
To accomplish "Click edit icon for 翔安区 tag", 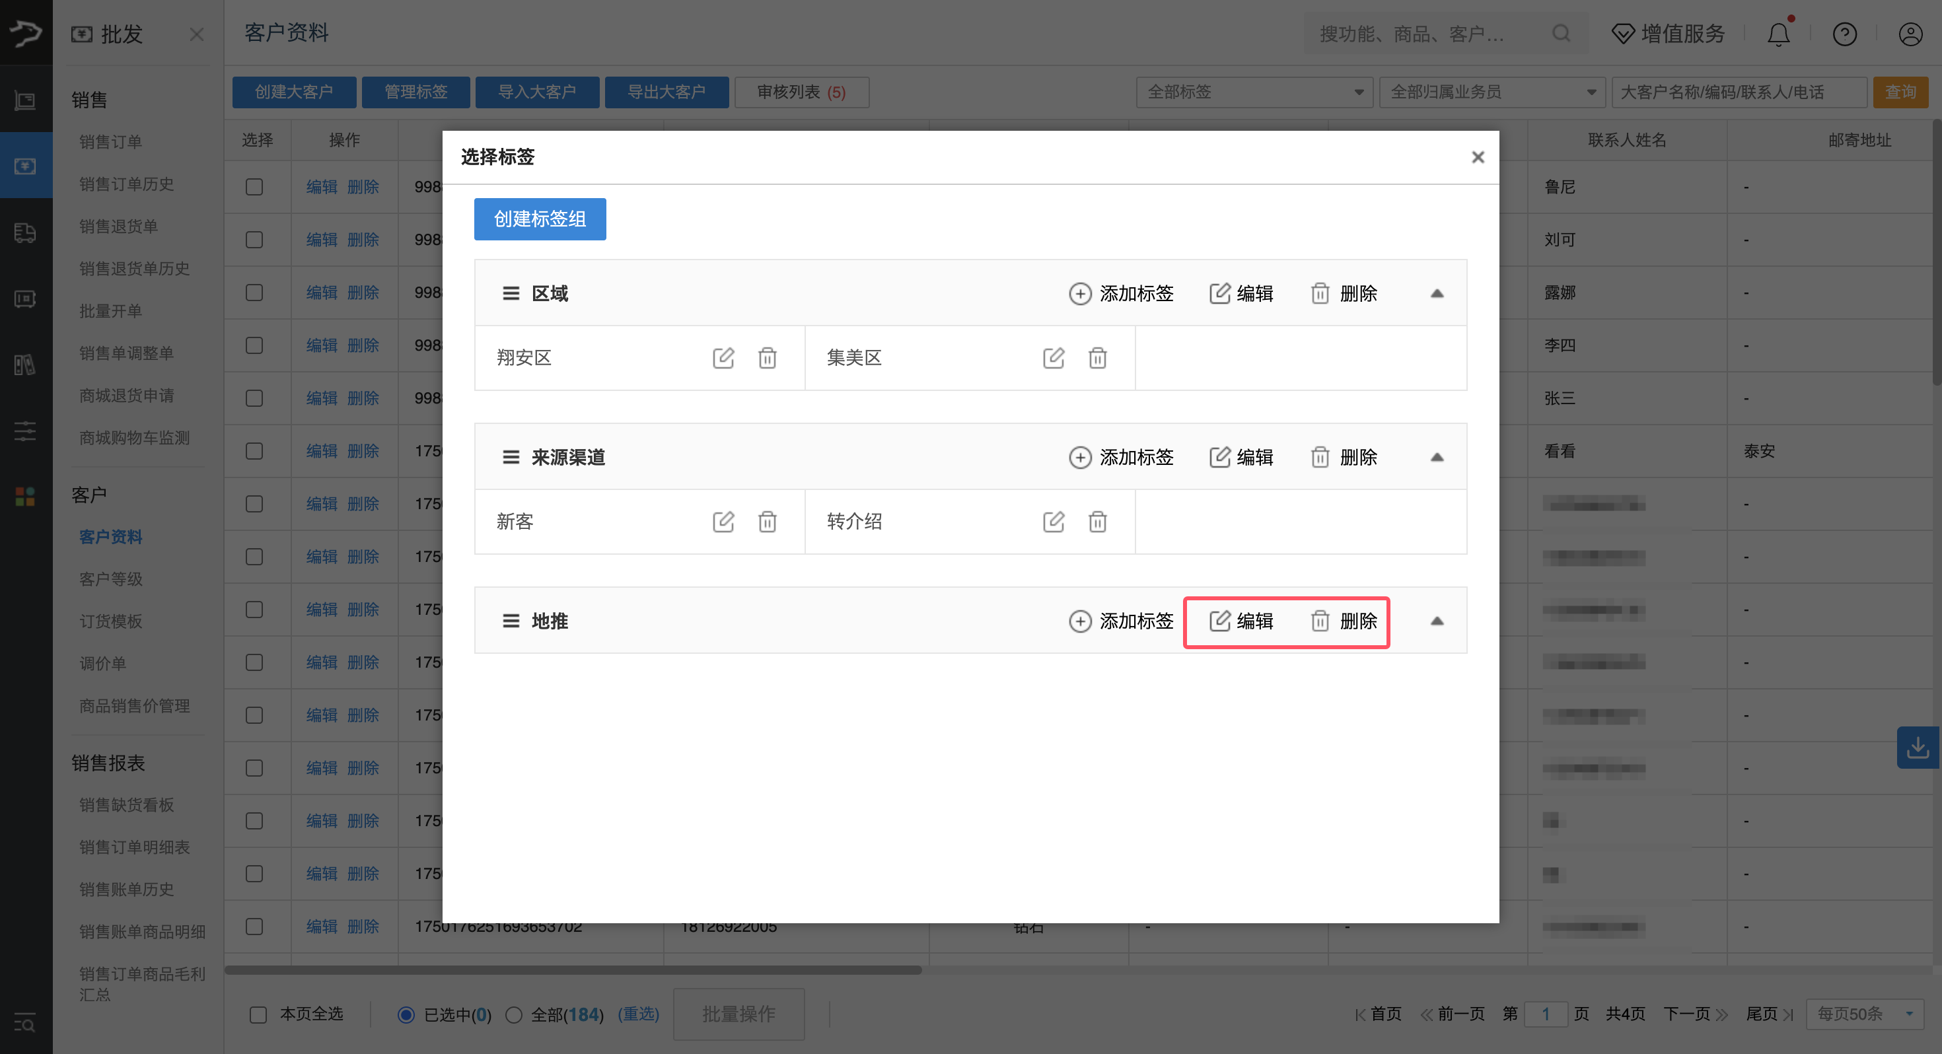I will click(723, 357).
